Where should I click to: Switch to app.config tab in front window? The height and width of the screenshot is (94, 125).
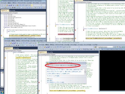[50, 52]
